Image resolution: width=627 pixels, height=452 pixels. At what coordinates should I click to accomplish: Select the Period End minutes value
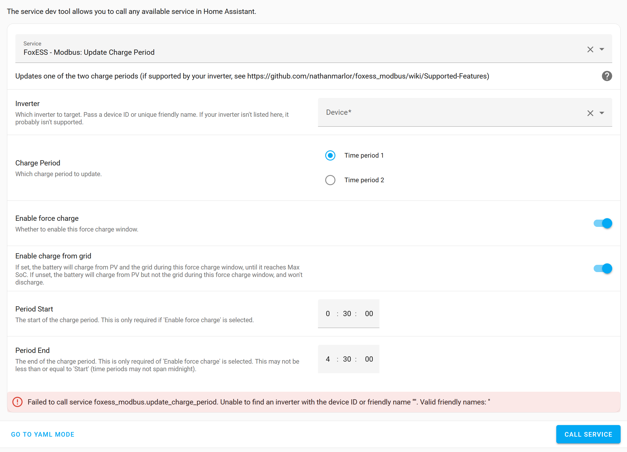click(x=347, y=359)
